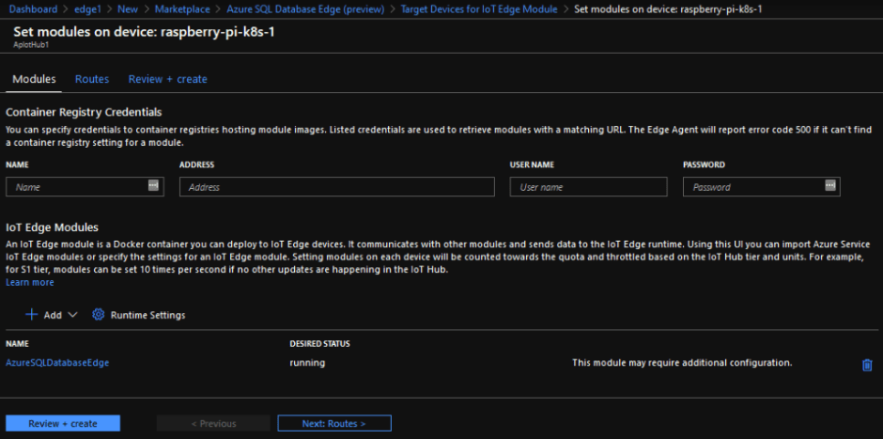Open the AzureSQLDatabaseEdge module link
This screenshot has width=883, height=439.
pos(57,362)
